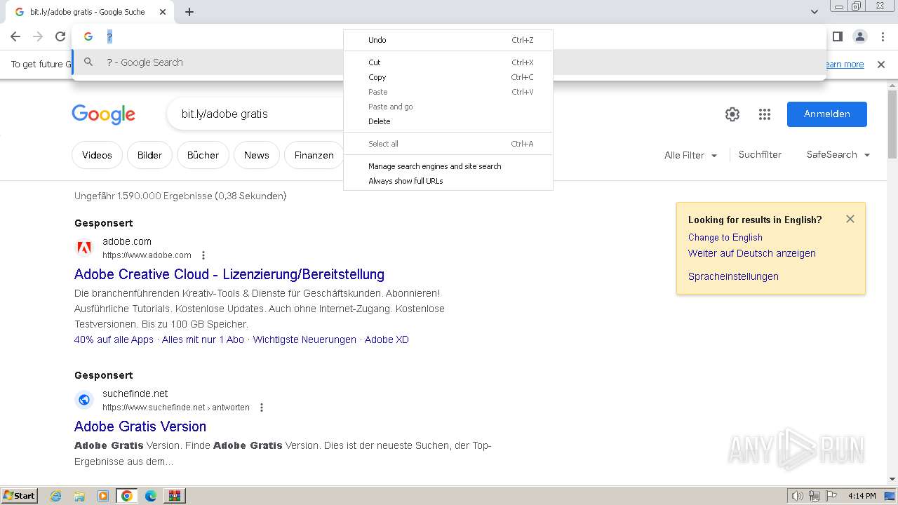Dismiss the infobar with its X button
The width and height of the screenshot is (898, 505).
(x=881, y=65)
